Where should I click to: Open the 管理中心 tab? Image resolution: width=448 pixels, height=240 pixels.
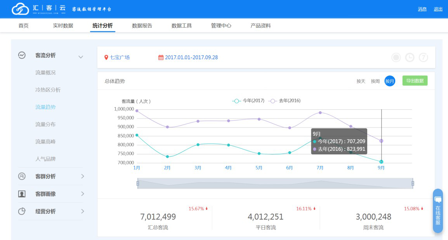[221, 26]
